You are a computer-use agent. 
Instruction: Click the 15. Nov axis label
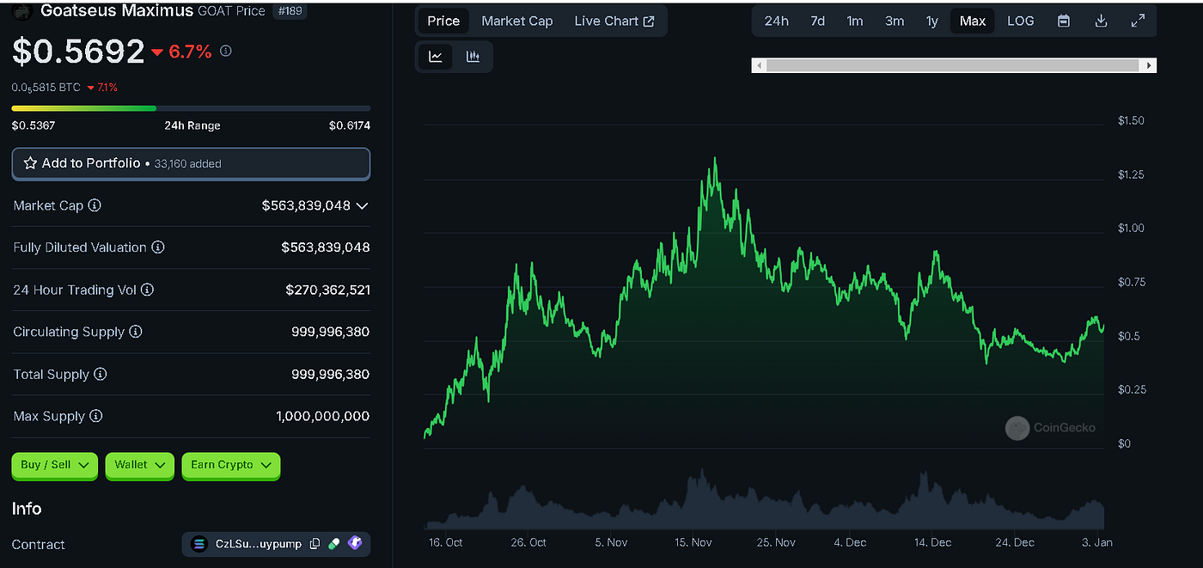click(x=693, y=542)
